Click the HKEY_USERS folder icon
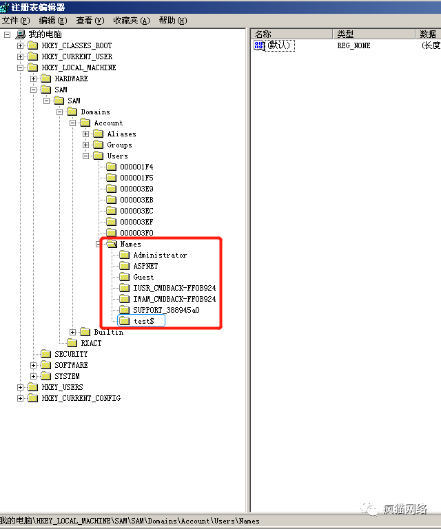The height and width of the screenshot is (529, 441). tap(32, 387)
